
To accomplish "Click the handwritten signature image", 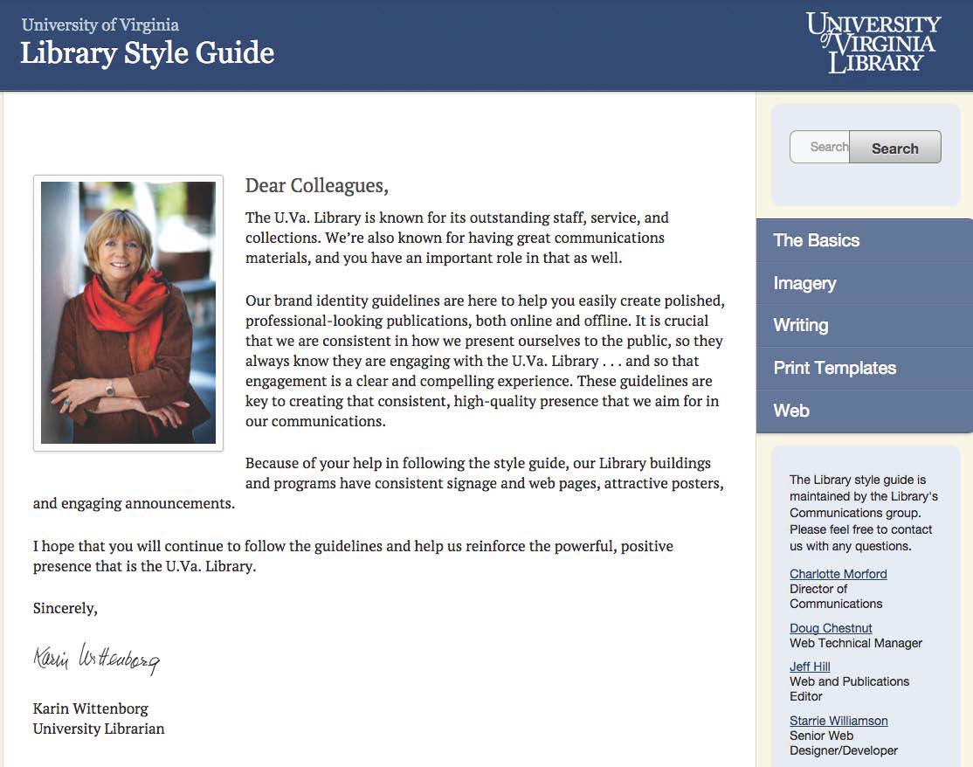I will 97,658.
